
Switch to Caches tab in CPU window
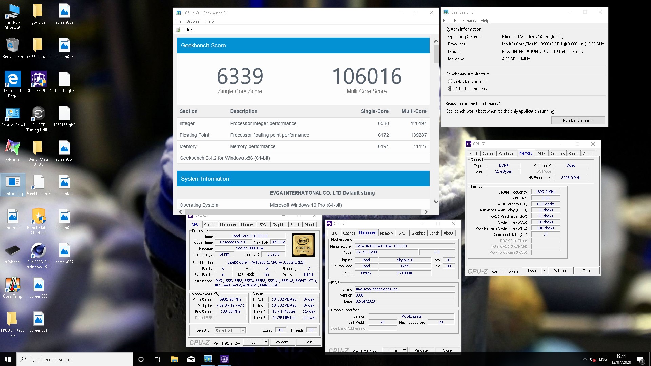210,225
